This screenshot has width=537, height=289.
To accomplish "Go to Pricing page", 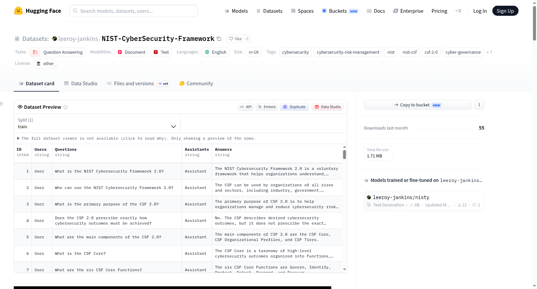I will point(439,11).
